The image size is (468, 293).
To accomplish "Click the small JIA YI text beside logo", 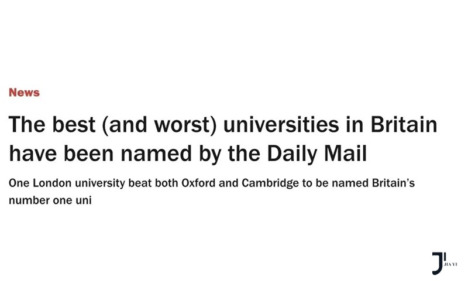I will pos(450,264).
